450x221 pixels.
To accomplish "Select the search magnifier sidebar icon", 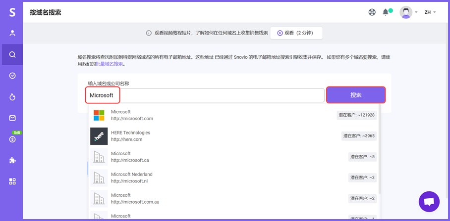I will pos(12,54).
